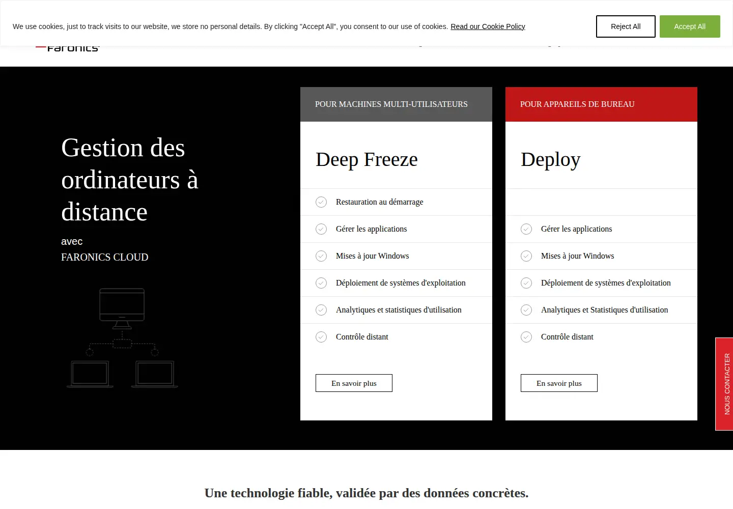The width and height of the screenshot is (733, 509).
Task: Click Déploiement de systèmes d'exploitation in Deep Freeze card
Action: pos(401,283)
